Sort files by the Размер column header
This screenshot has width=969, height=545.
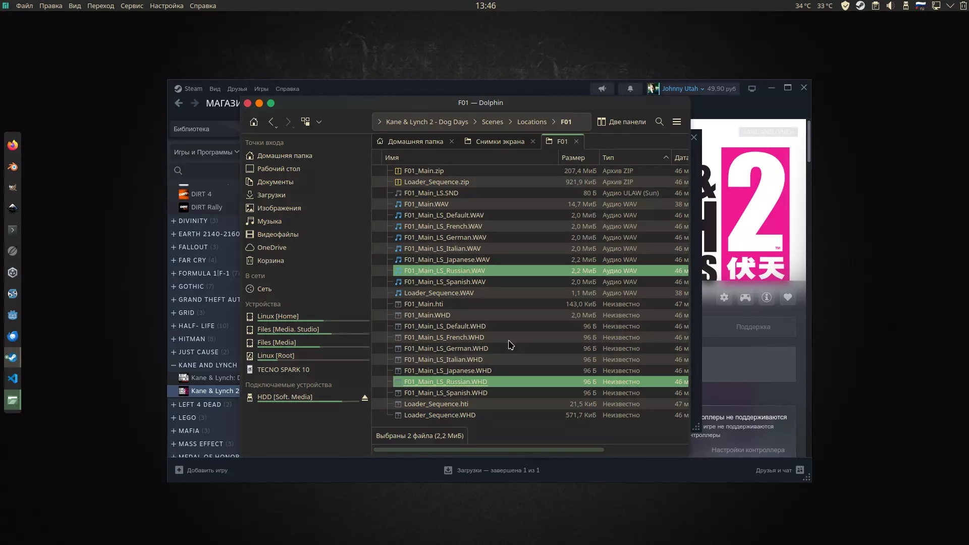click(x=573, y=157)
